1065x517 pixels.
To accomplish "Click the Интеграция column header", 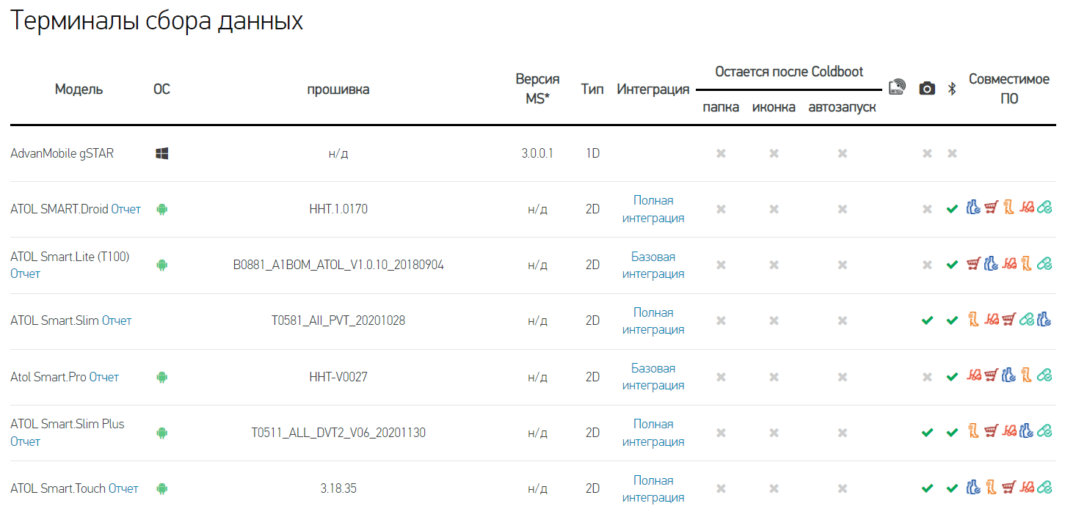I will click(653, 89).
